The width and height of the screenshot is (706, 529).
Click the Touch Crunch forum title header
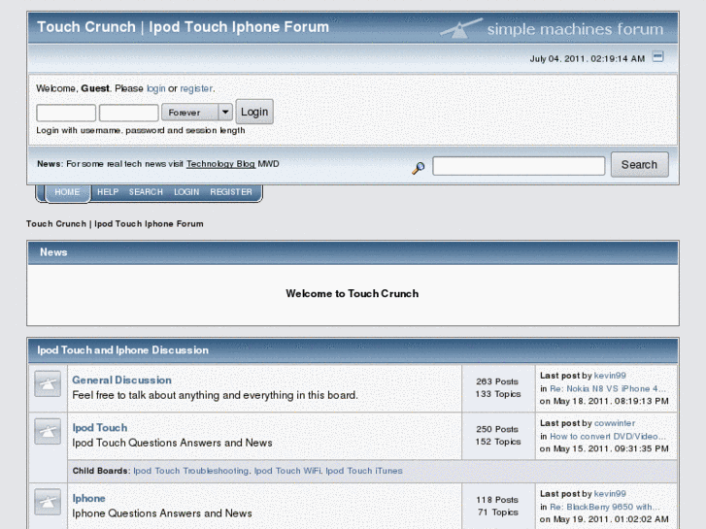(183, 27)
